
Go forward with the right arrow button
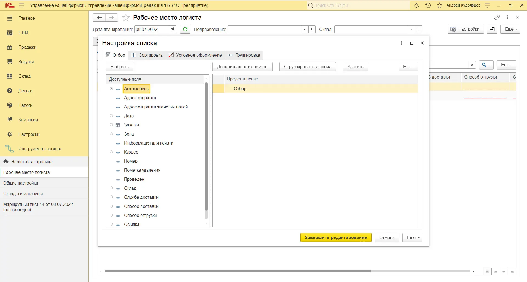pyautogui.click(x=111, y=18)
